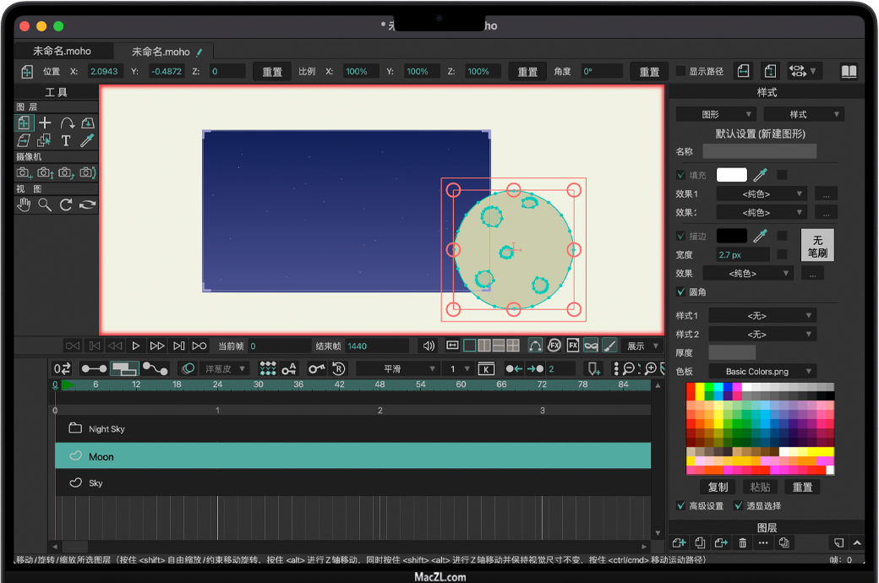Expand the 平滑 interpolation dropdown

point(397,369)
